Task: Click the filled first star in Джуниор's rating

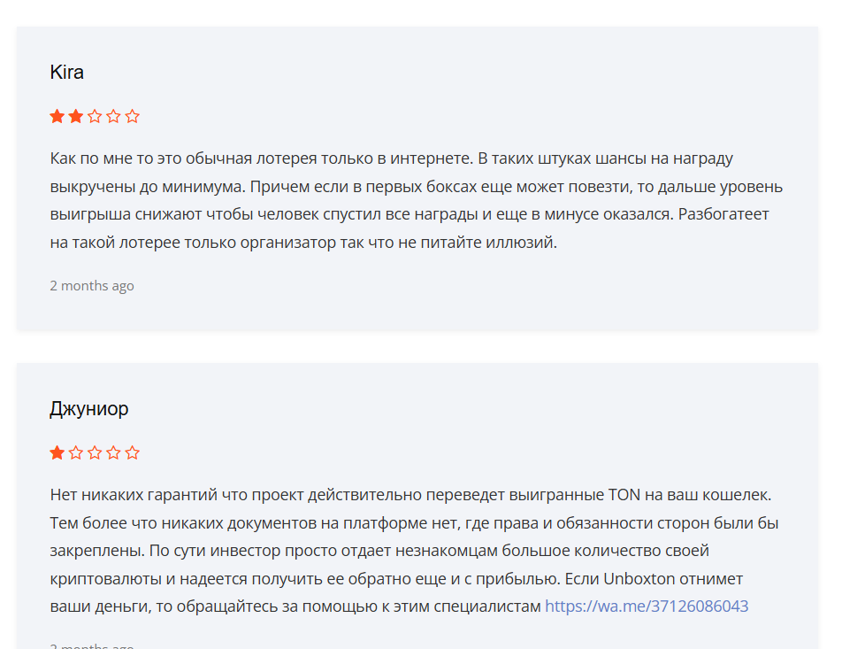Action: (57, 452)
